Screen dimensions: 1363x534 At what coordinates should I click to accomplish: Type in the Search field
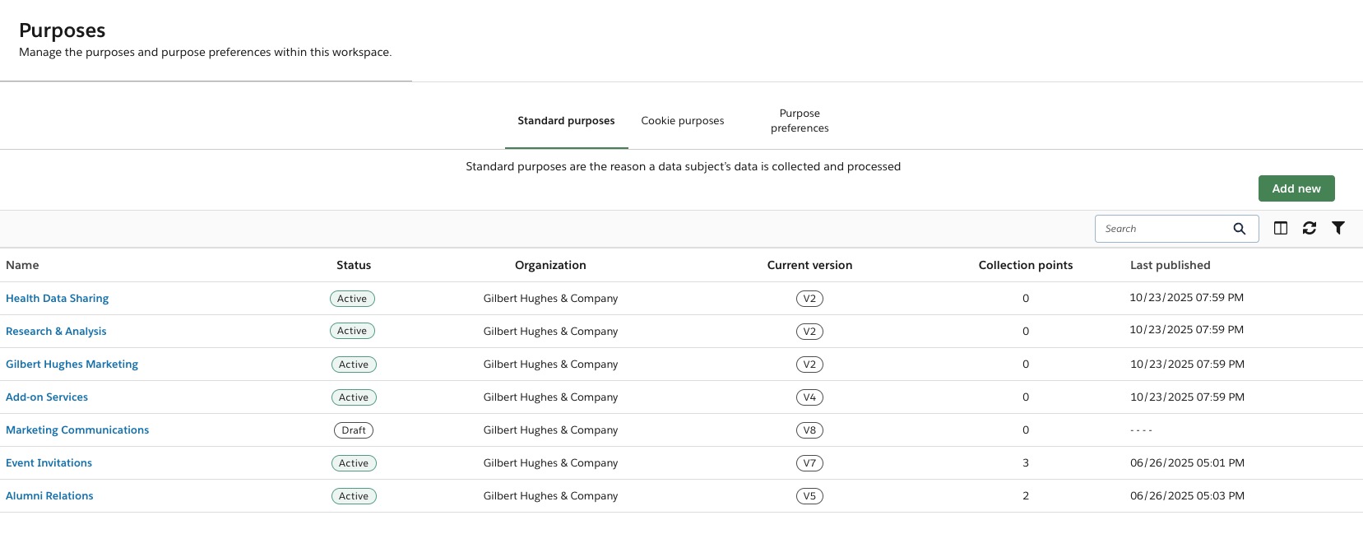click(x=1164, y=229)
